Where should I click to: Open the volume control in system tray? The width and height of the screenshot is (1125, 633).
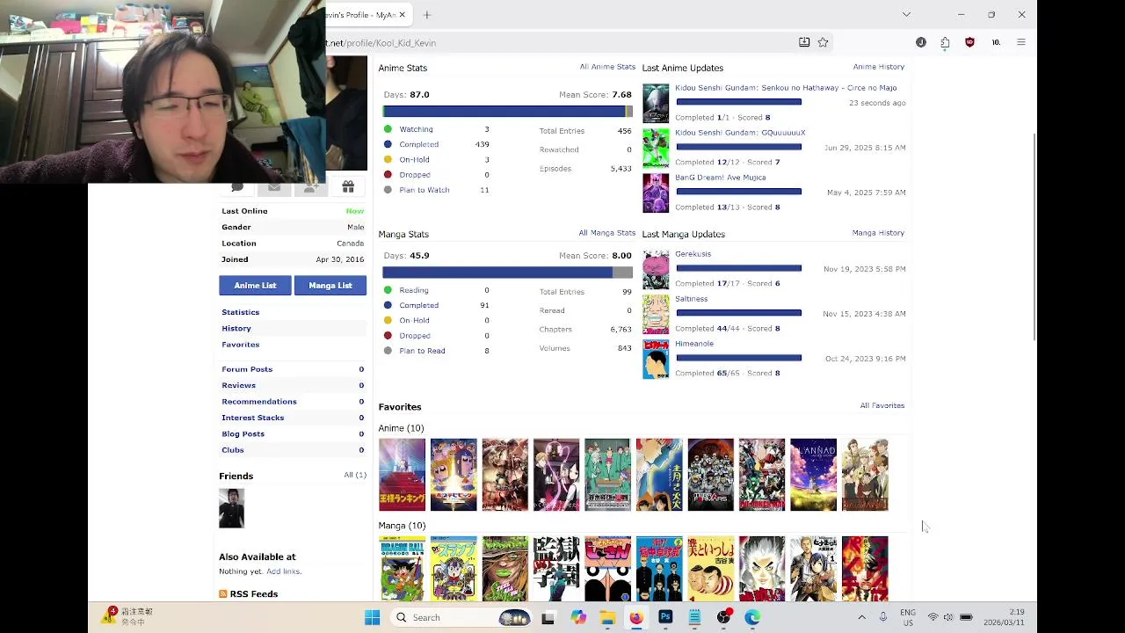click(948, 617)
